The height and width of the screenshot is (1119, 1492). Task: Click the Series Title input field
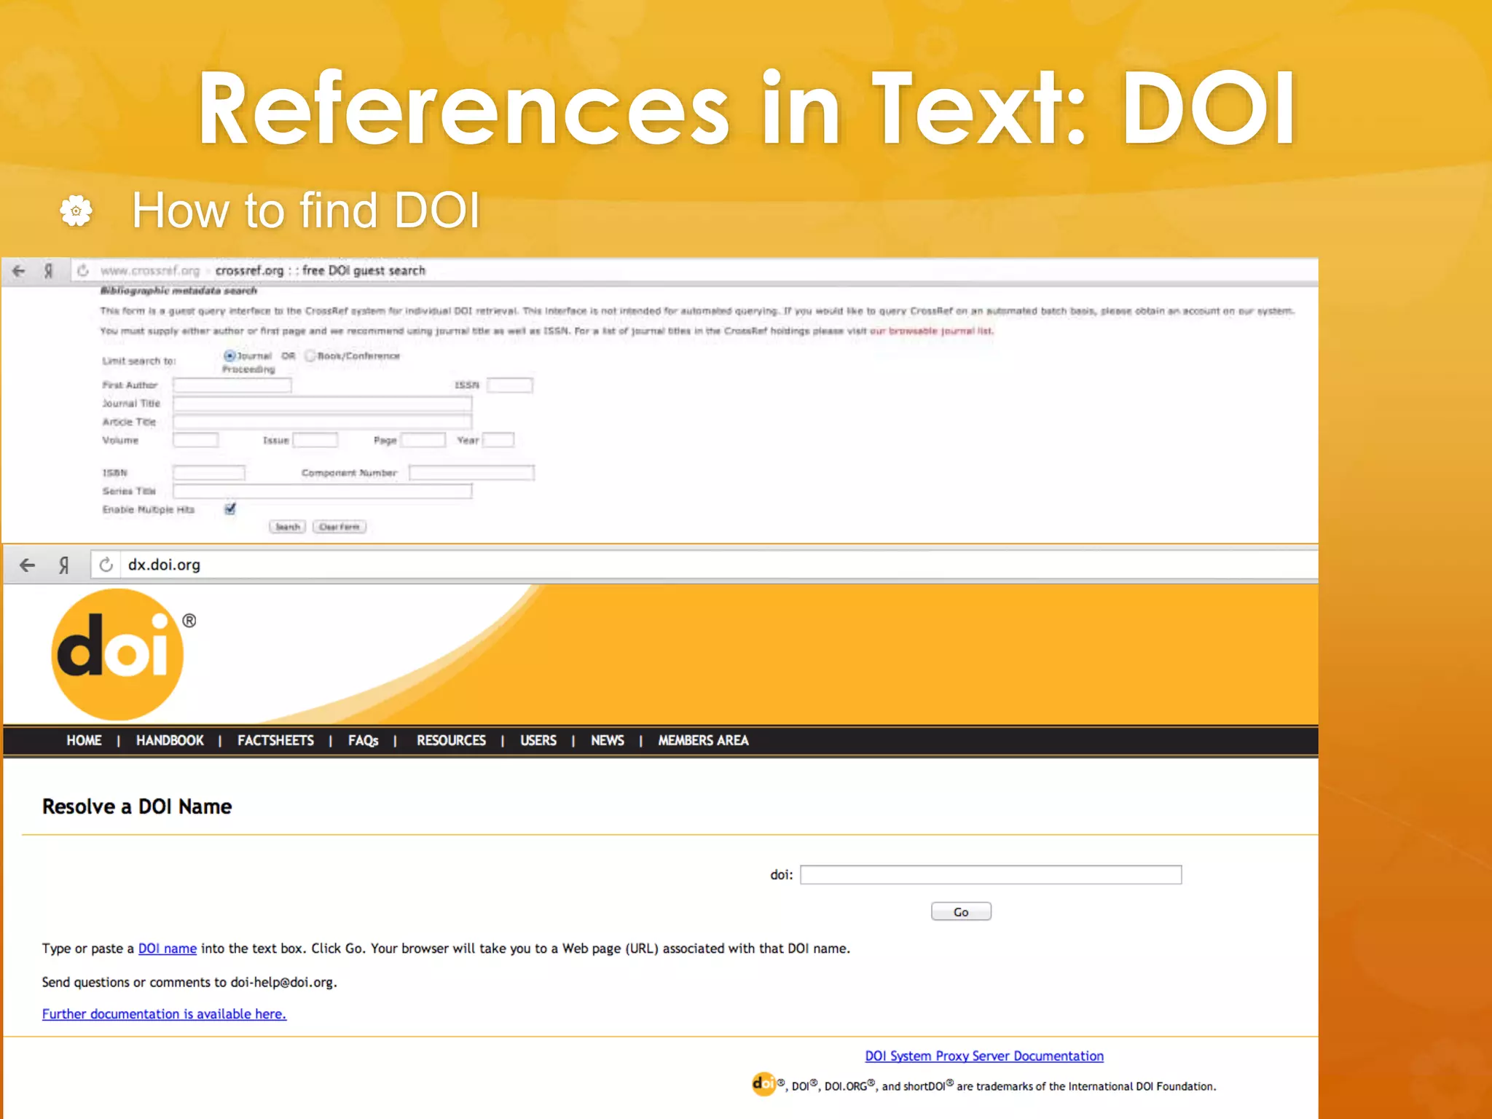pyautogui.click(x=323, y=491)
